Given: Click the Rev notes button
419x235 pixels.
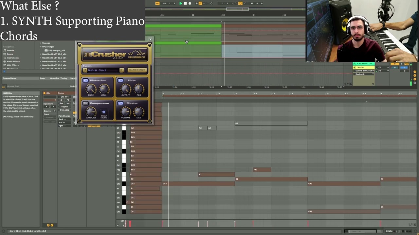Looking at the screenshot, I should coord(61,103).
